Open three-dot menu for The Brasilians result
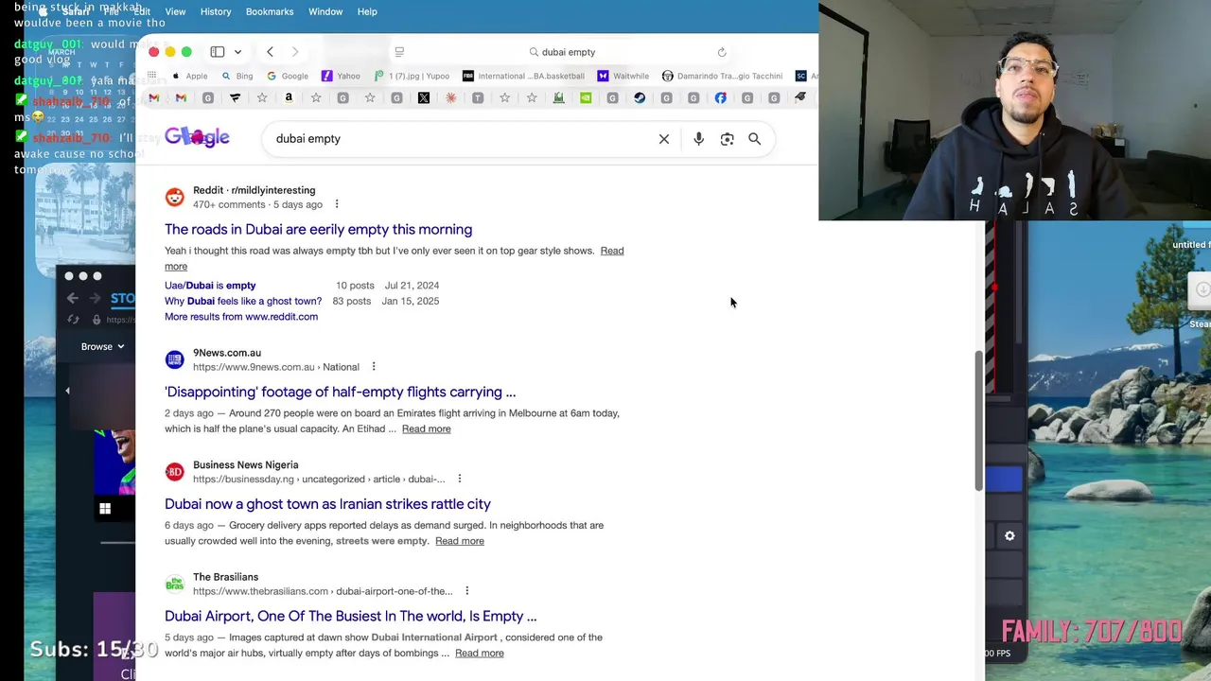 [466, 591]
